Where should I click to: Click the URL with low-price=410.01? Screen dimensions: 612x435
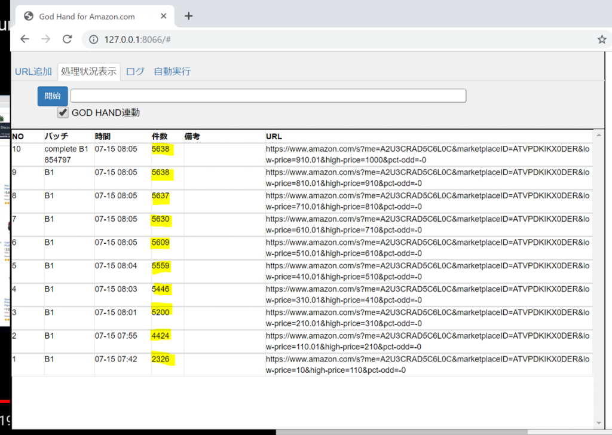point(428,271)
